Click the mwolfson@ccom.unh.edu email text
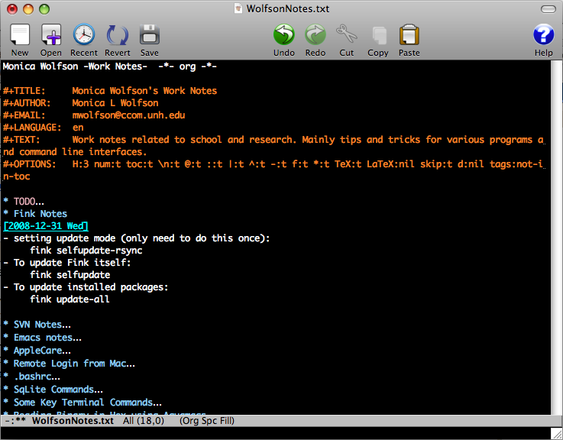The height and width of the screenshot is (440, 563). tap(128, 115)
